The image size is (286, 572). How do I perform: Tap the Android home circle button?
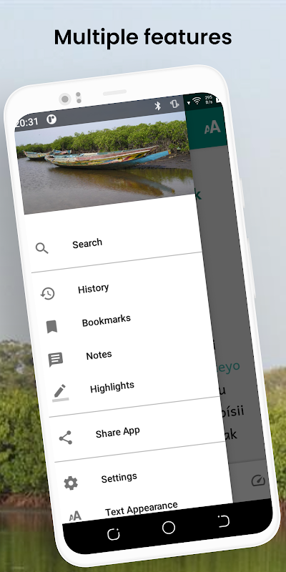[x=169, y=528]
